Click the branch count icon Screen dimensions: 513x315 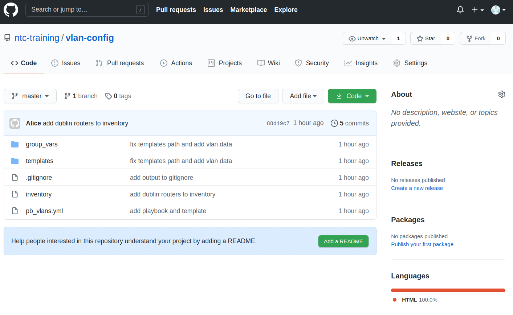point(67,96)
